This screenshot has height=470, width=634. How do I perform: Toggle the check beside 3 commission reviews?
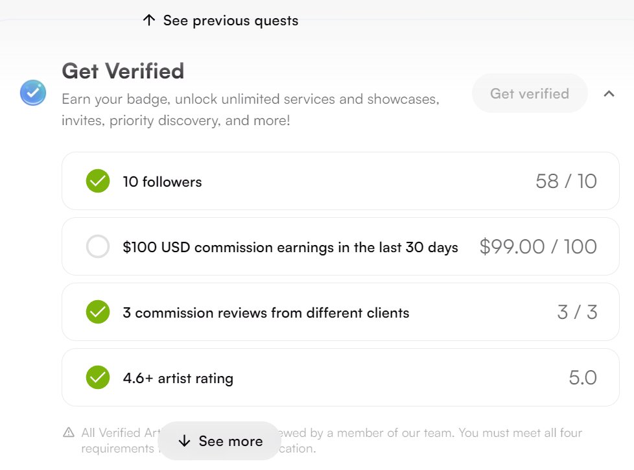pyautogui.click(x=98, y=312)
